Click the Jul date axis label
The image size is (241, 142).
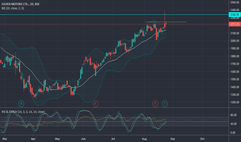[113, 139]
